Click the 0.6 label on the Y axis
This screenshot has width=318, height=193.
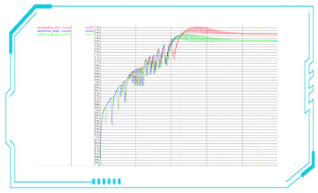[97, 110]
